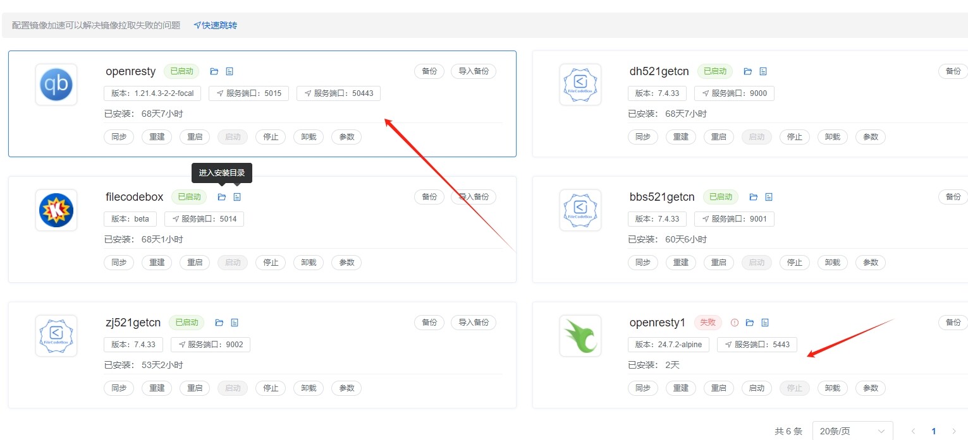Click 备份 on the filecodebox card
This screenshot has width=968, height=440.
coord(429,197)
